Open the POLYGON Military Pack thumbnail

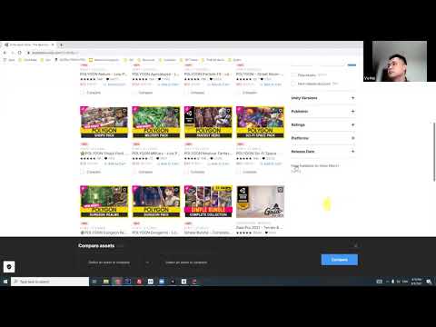[x=156, y=123]
